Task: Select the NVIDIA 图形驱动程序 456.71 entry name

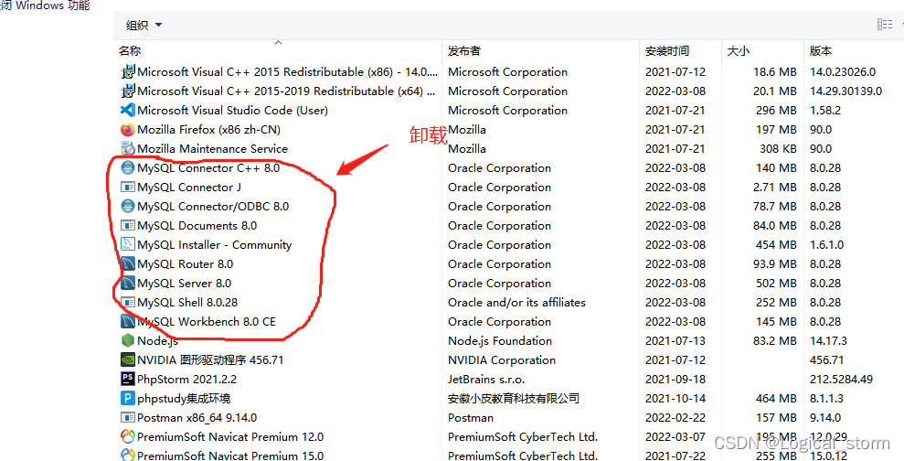Action: (x=210, y=360)
